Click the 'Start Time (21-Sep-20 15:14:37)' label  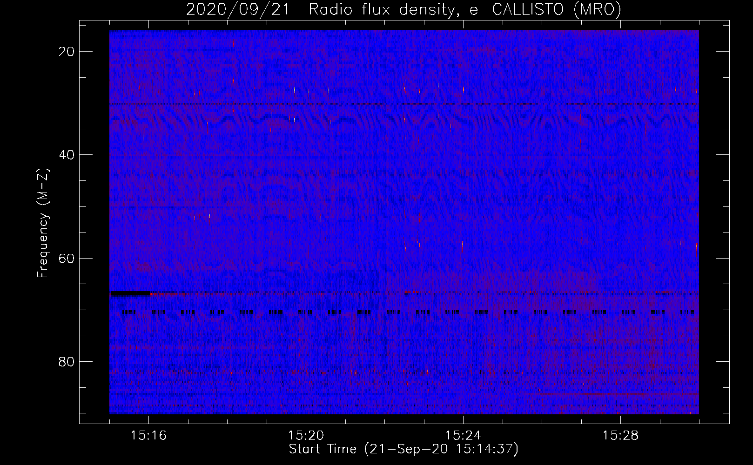tap(403, 450)
